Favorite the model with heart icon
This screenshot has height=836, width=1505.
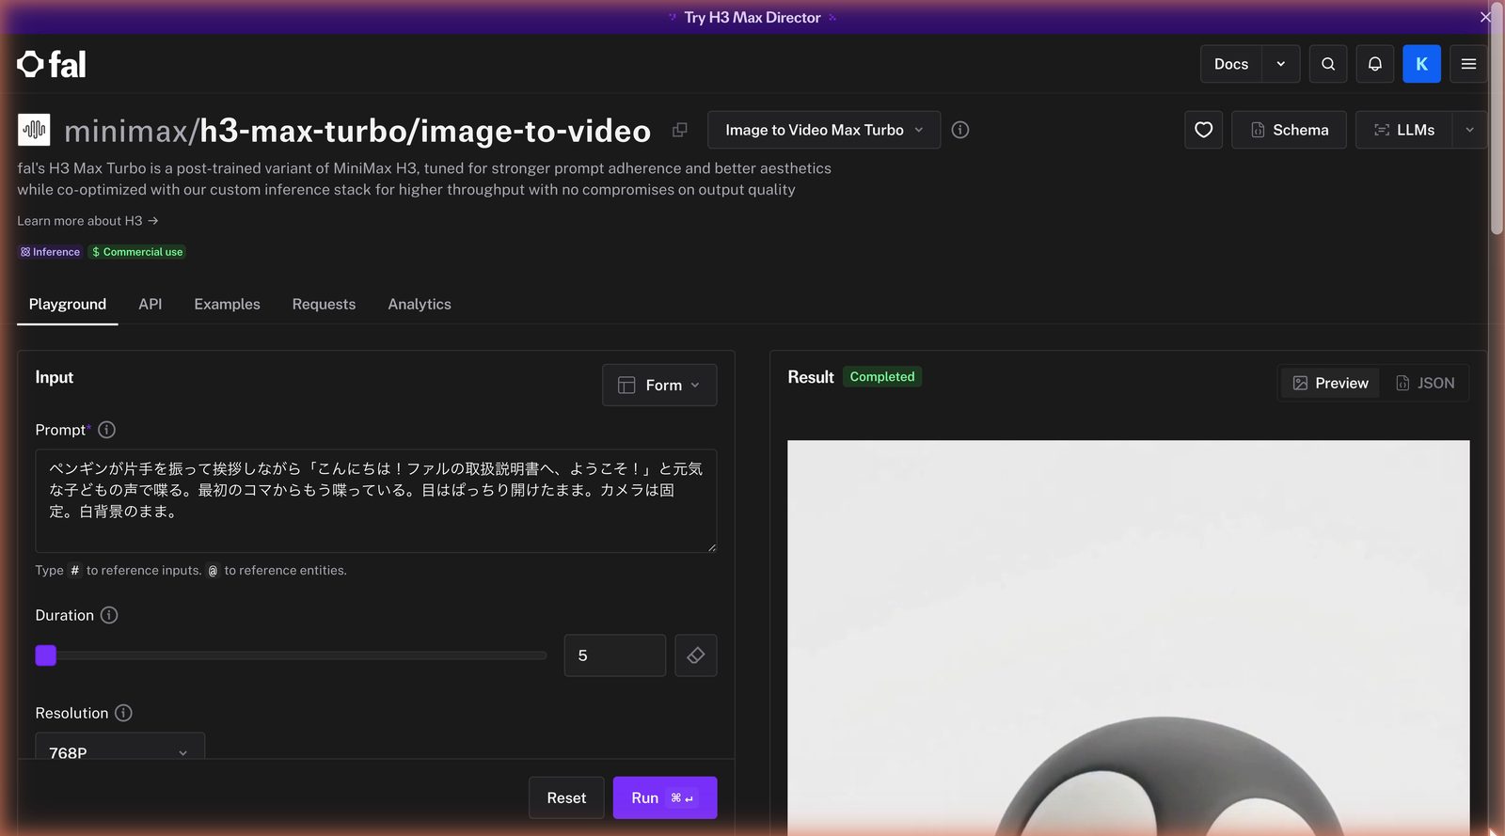pyautogui.click(x=1204, y=130)
